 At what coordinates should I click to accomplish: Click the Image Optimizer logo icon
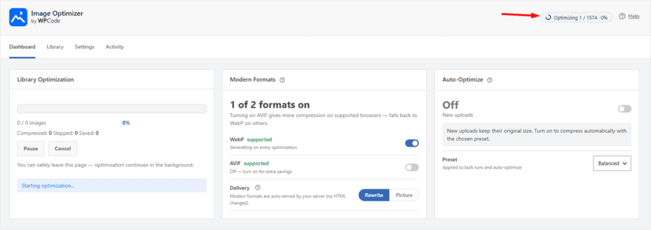pyautogui.click(x=18, y=17)
